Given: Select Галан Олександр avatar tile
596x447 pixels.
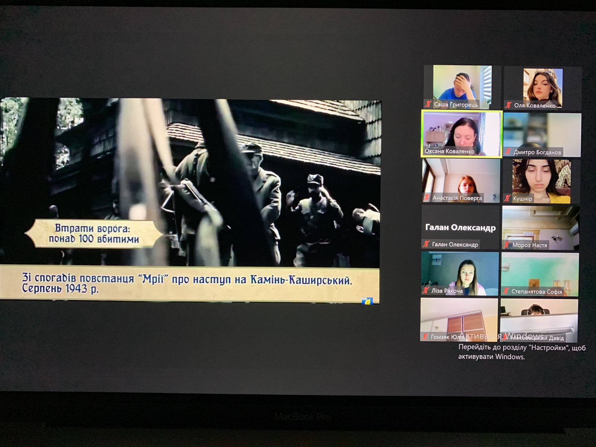Looking at the screenshot, I should click(x=460, y=227).
